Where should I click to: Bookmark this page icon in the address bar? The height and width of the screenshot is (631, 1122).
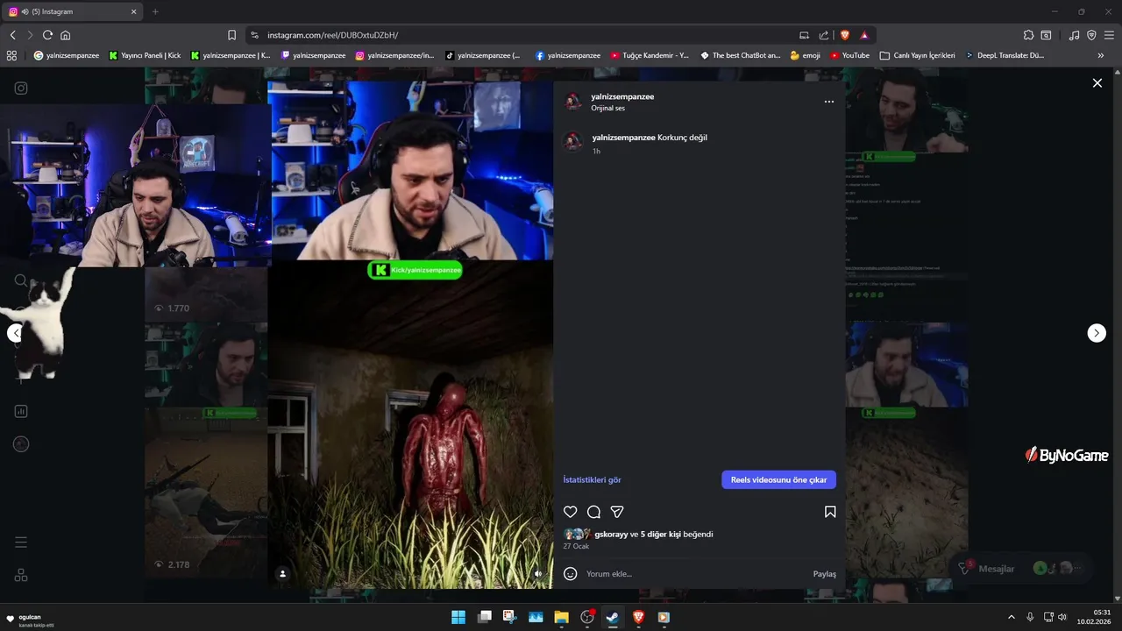[231, 35]
